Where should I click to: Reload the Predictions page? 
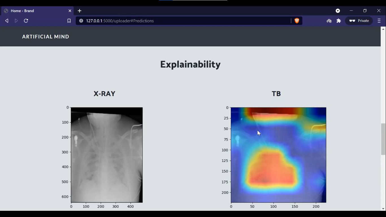pyautogui.click(x=26, y=21)
